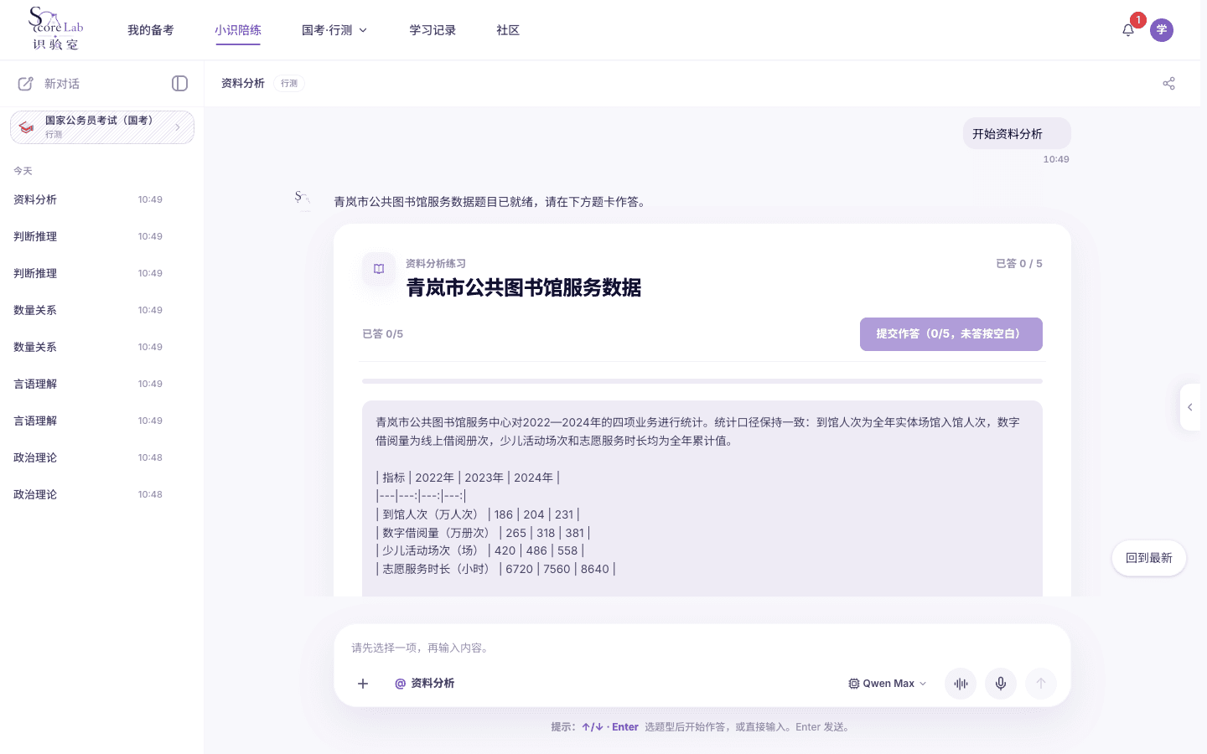Expand the 国考·行测 menu dropdown
The height and width of the screenshot is (754, 1207).
tap(334, 30)
